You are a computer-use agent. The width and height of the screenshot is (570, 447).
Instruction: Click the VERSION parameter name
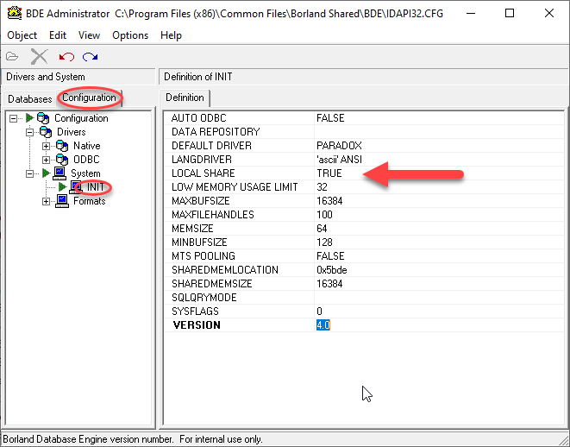pos(197,325)
